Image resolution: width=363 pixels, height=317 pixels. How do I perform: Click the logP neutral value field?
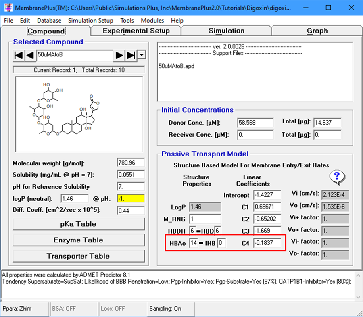pyautogui.click(x=75, y=199)
